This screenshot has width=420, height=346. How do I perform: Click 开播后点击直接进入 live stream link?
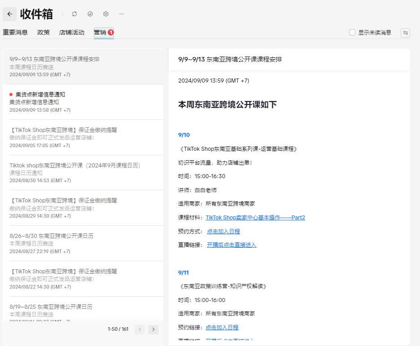[x=232, y=245]
